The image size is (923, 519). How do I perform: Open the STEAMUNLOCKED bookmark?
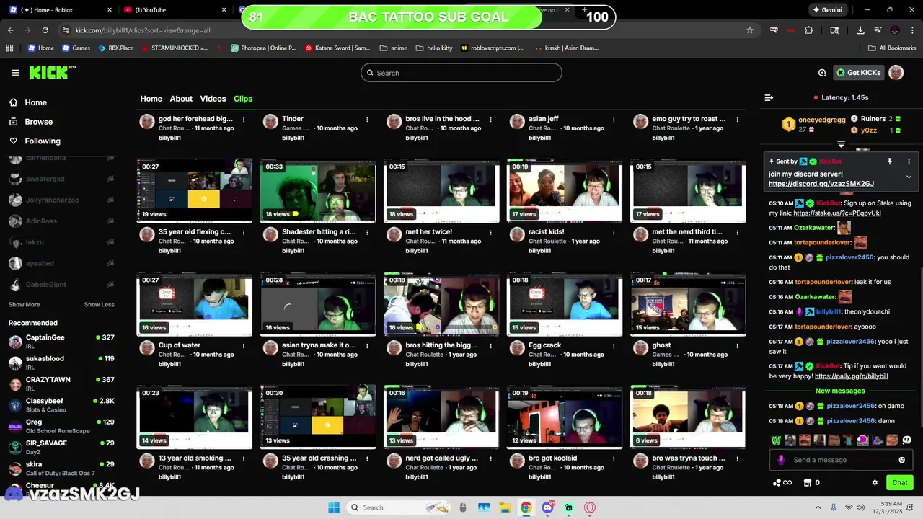click(x=175, y=48)
